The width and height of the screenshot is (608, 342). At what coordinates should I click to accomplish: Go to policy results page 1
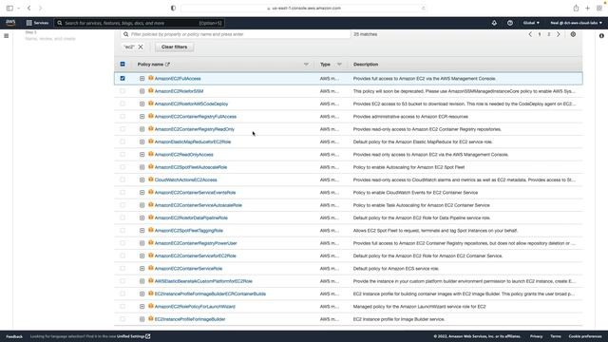tap(540, 34)
